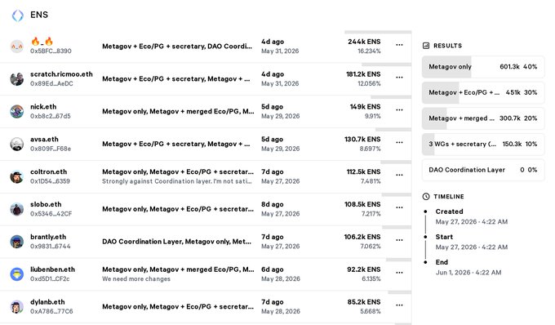The height and width of the screenshot is (325, 555).
Task: Click the 85.2k ENS voting power
Action: click(364, 302)
